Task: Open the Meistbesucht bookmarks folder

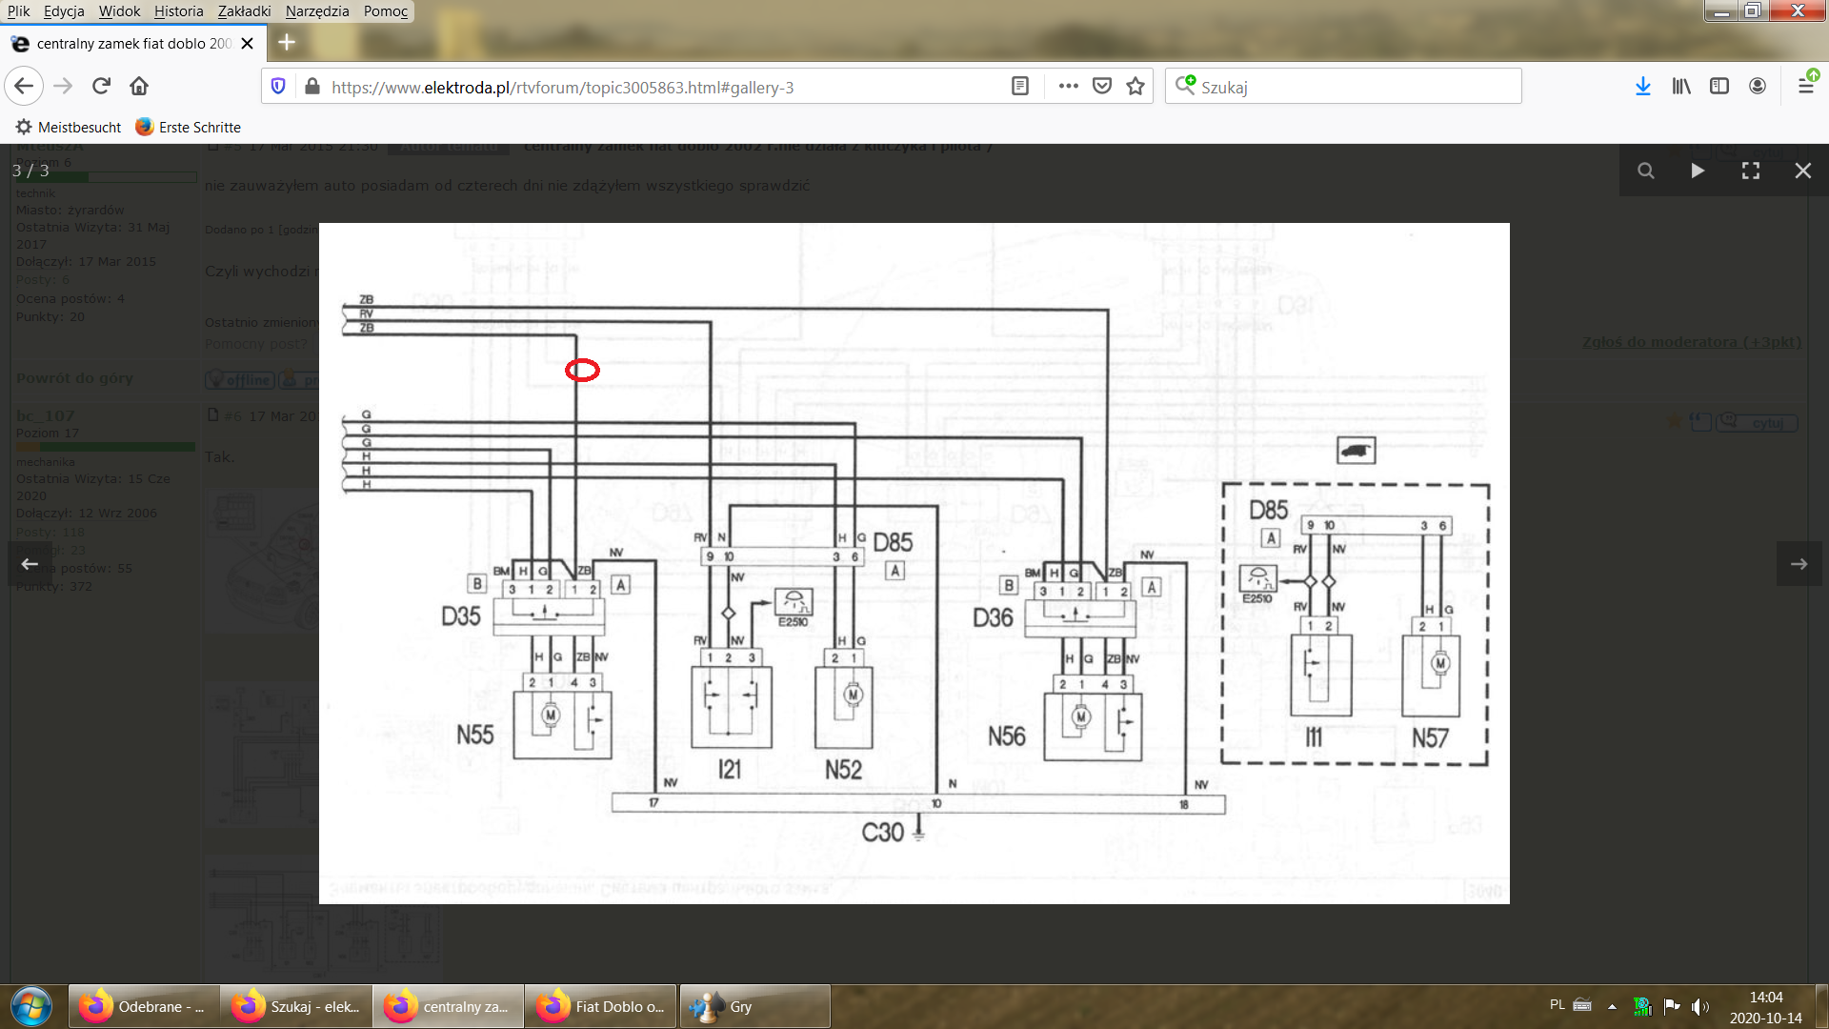Action: coord(69,128)
